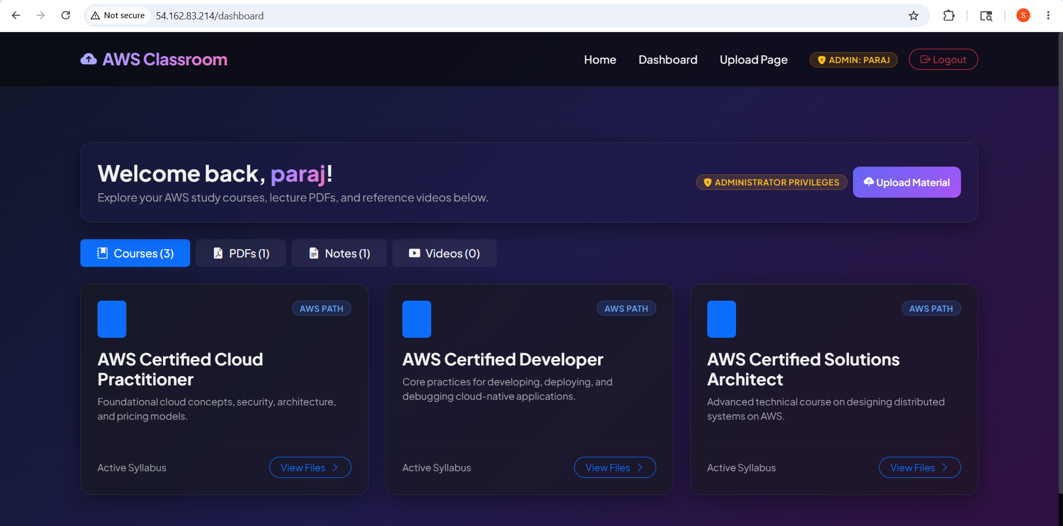Click the 'Welcome back, paraj!' heading
This screenshot has width=1063, height=526.
(x=215, y=174)
